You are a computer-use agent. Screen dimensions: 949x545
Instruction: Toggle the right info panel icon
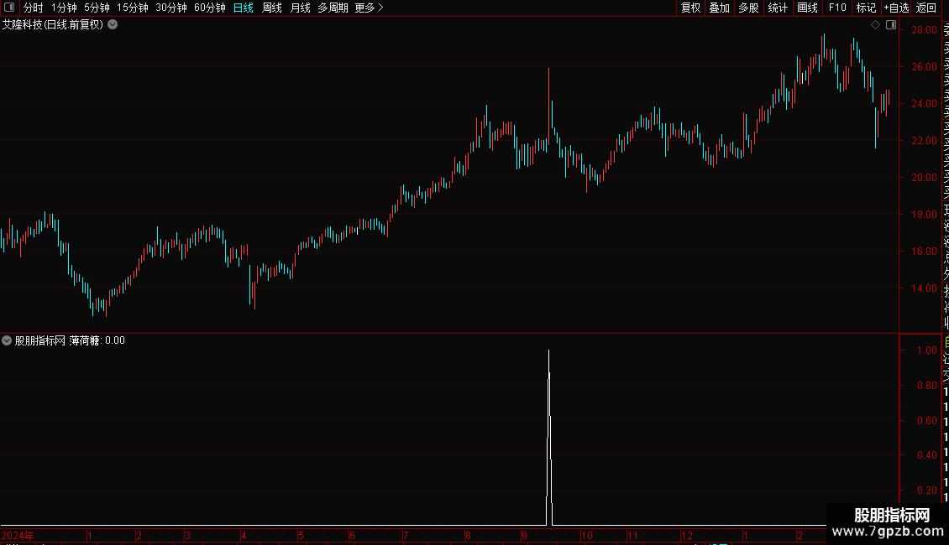pyautogui.click(x=891, y=25)
